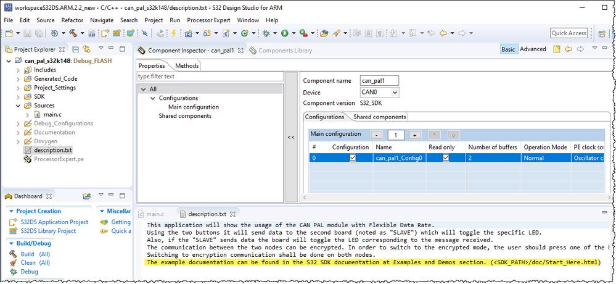Image resolution: width=616 pixels, height=284 pixels.
Task: Open S32DS Application Project link
Action: (x=55, y=222)
